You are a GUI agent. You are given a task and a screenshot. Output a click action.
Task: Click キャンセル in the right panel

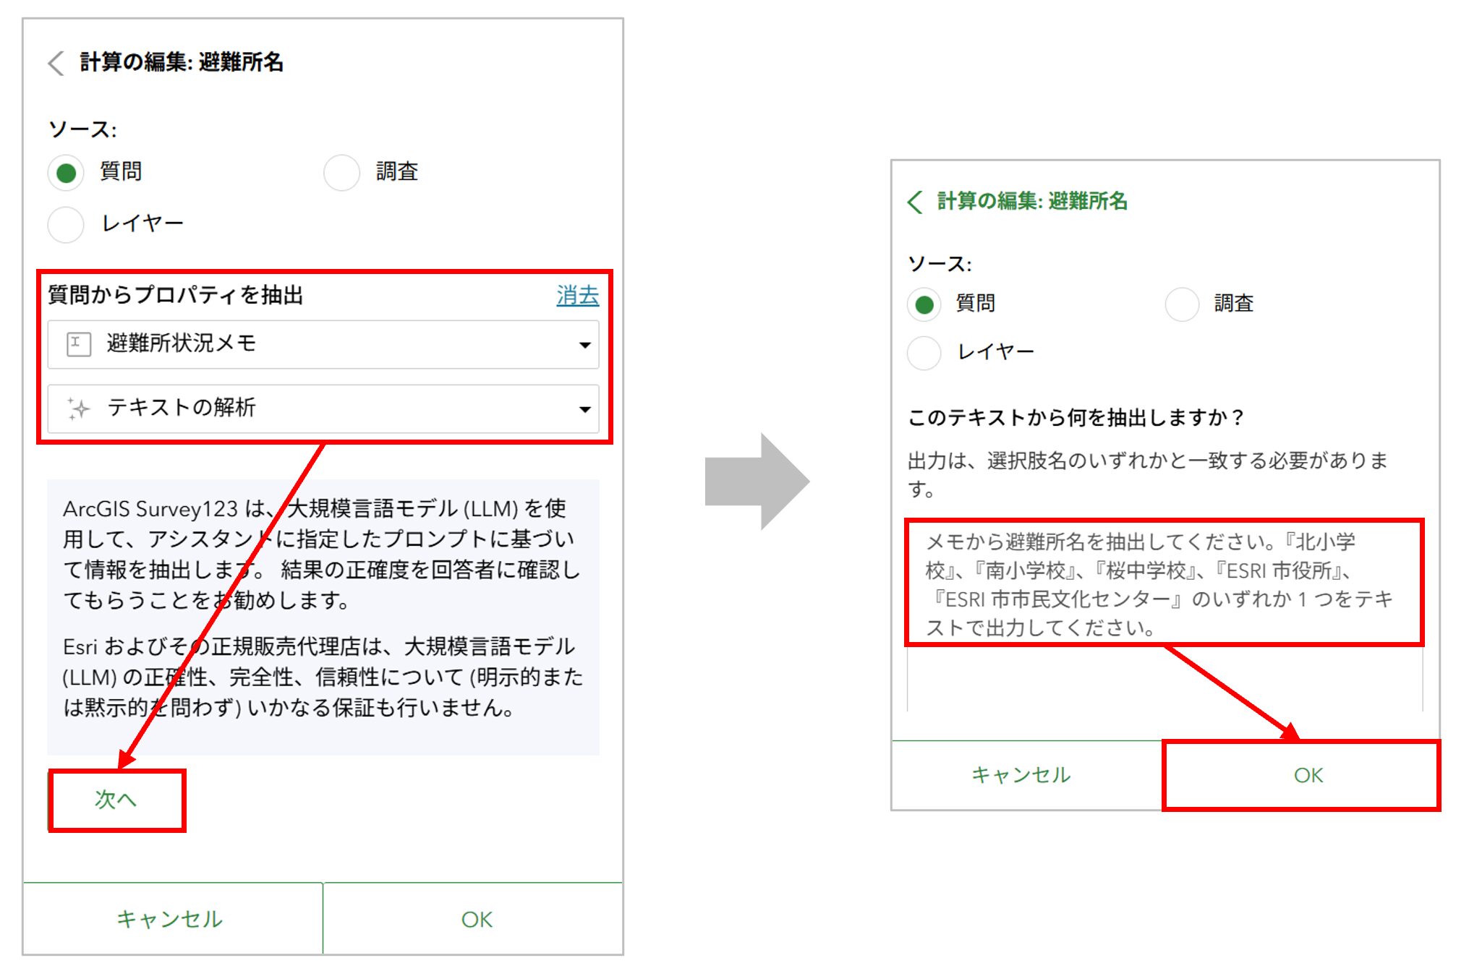1021,775
